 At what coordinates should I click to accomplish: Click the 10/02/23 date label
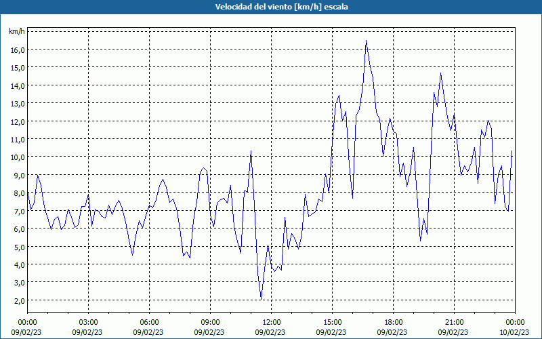515,332
